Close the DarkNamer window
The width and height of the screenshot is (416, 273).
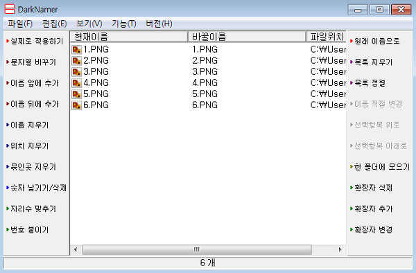(401, 10)
